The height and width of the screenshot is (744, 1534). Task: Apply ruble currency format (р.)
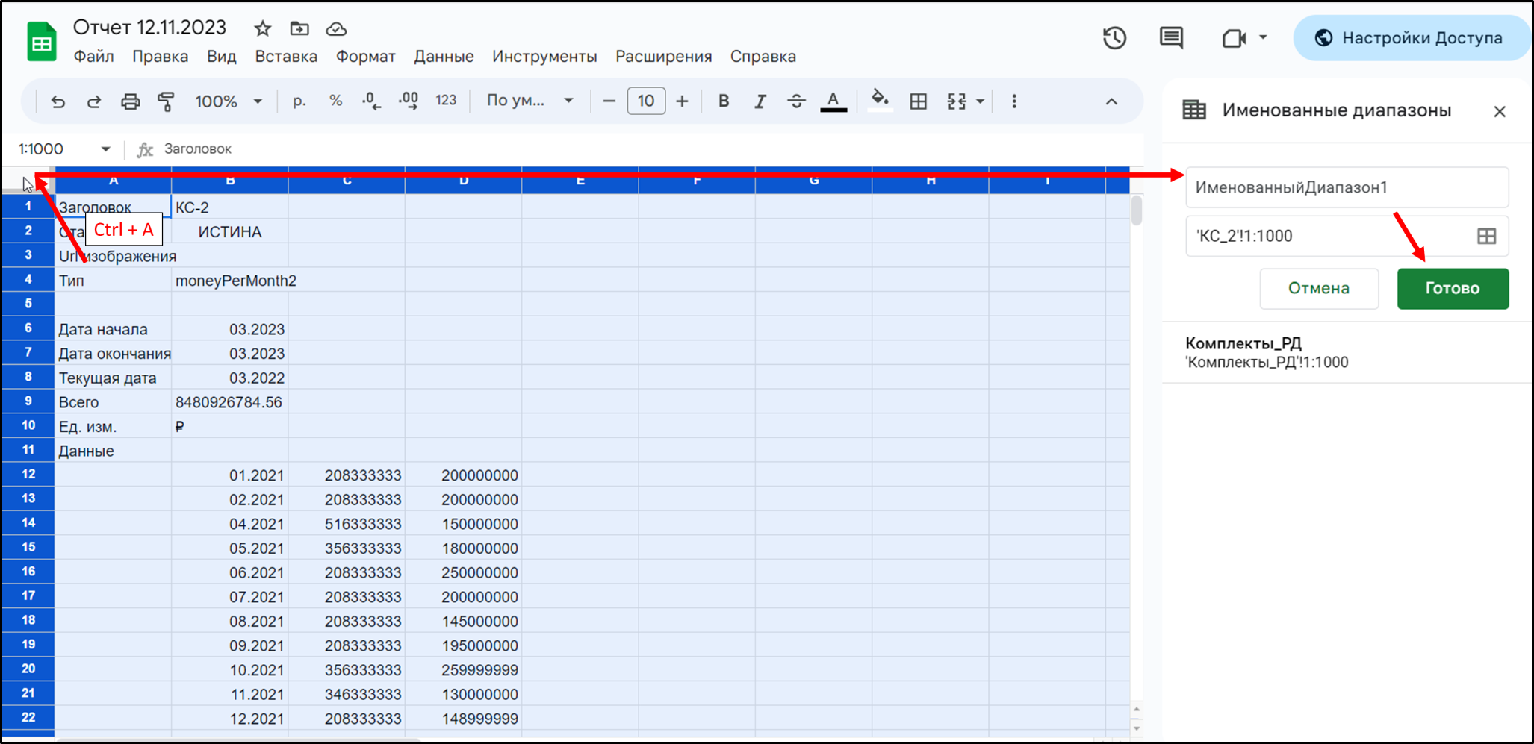point(299,101)
